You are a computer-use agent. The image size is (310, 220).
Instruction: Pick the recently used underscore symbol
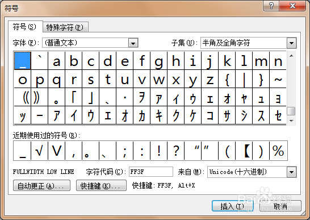click(22, 151)
